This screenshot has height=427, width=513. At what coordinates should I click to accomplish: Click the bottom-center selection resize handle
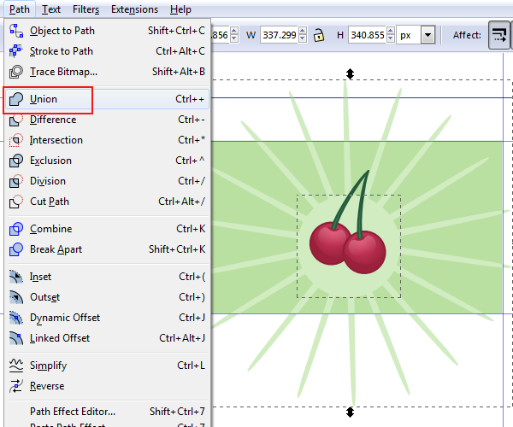coord(350,412)
